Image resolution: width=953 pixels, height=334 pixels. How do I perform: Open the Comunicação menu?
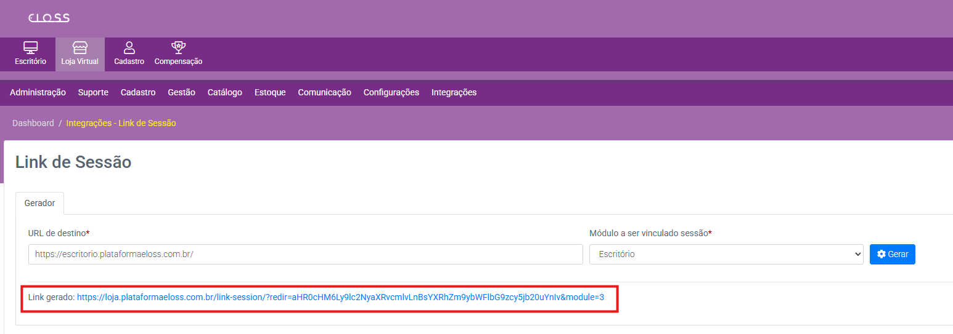(324, 92)
